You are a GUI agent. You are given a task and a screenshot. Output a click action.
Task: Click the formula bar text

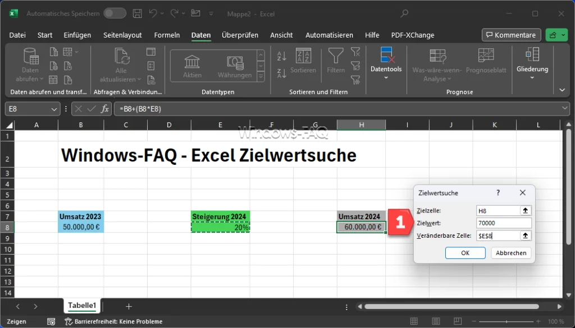[140, 109]
